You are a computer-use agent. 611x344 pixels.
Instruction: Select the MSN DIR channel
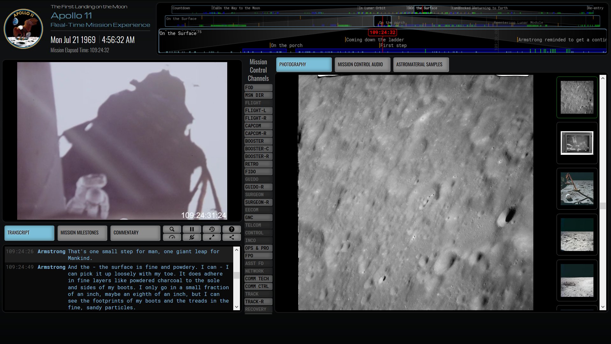[x=258, y=95]
